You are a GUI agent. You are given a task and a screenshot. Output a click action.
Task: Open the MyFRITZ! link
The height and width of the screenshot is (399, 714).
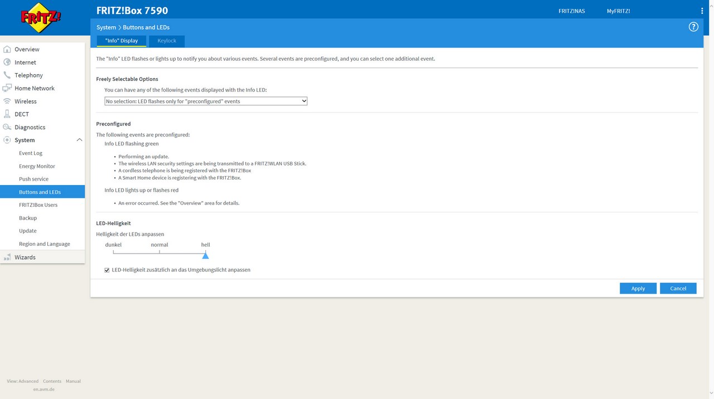coord(619,11)
